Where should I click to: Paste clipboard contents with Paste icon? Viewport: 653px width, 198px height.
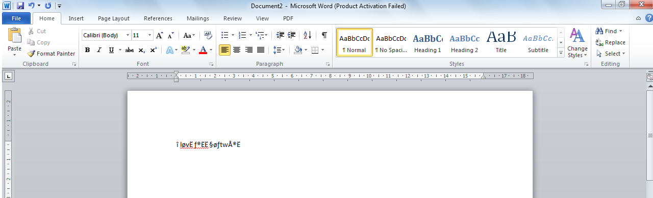coord(14,36)
